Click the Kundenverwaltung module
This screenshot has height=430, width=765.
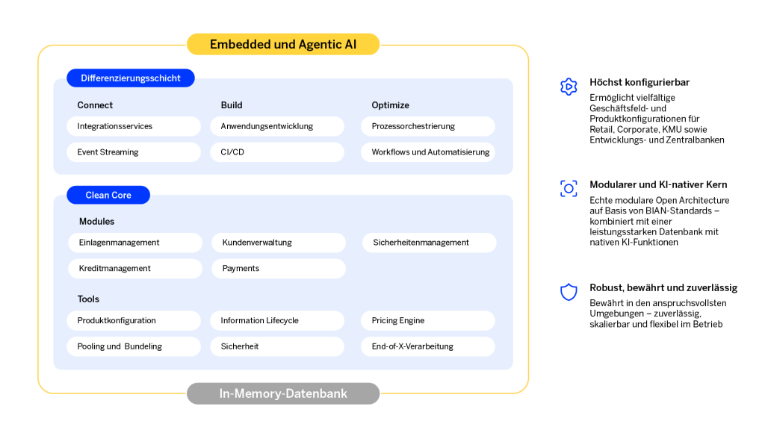279,243
